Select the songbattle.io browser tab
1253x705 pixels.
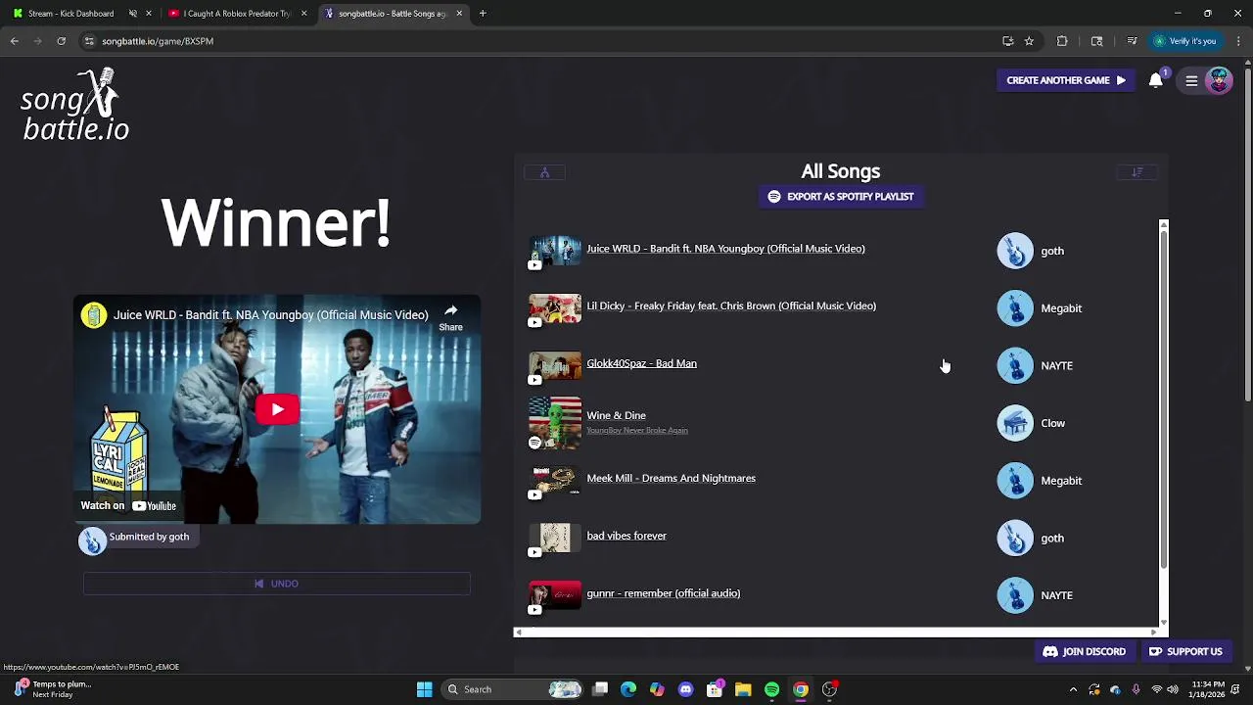click(x=392, y=14)
